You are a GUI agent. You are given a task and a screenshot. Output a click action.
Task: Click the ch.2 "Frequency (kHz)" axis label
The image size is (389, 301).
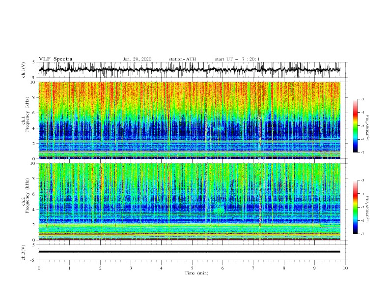click(x=28, y=196)
